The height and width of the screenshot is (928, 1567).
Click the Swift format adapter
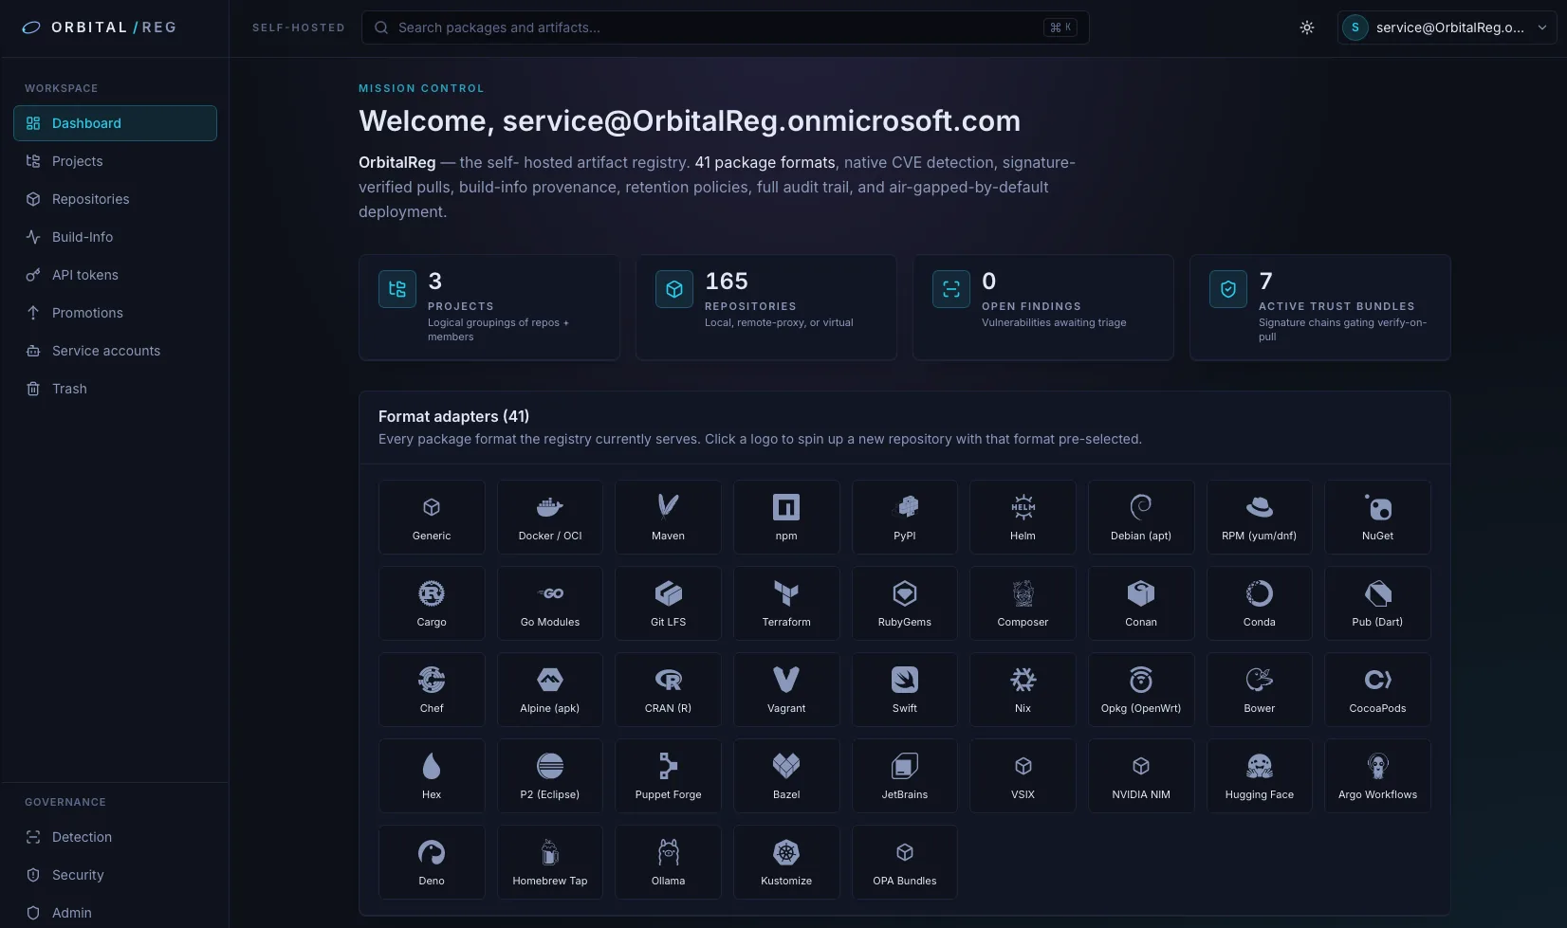[x=905, y=689]
